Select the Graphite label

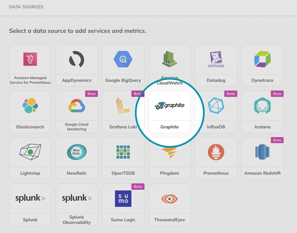[169, 127]
